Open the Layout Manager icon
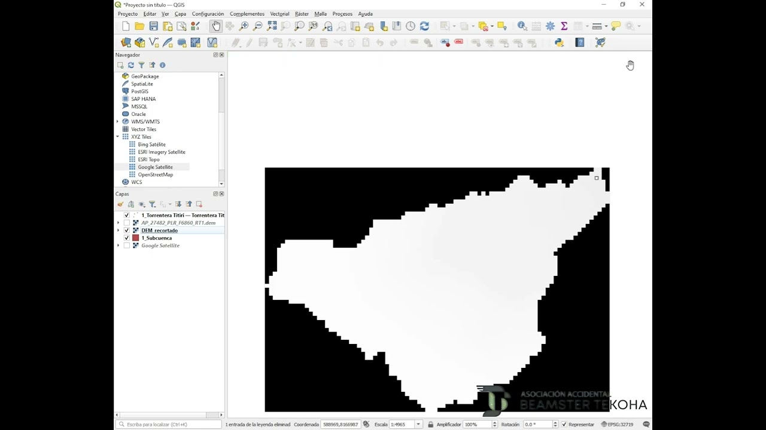 pyautogui.click(x=181, y=26)
